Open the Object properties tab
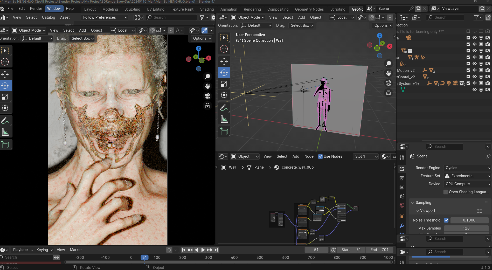492x270 pixels. tap(402, 217)
